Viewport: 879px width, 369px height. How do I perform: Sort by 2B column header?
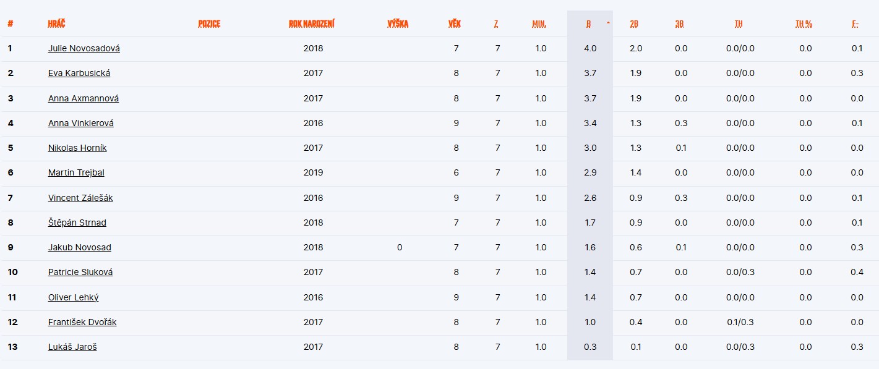pos(634,23)
